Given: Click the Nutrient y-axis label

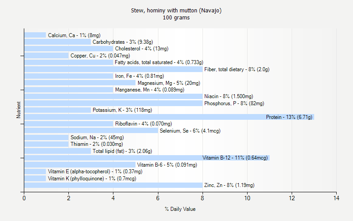Looking at the screenshot, I should click(x=19, y=110).
